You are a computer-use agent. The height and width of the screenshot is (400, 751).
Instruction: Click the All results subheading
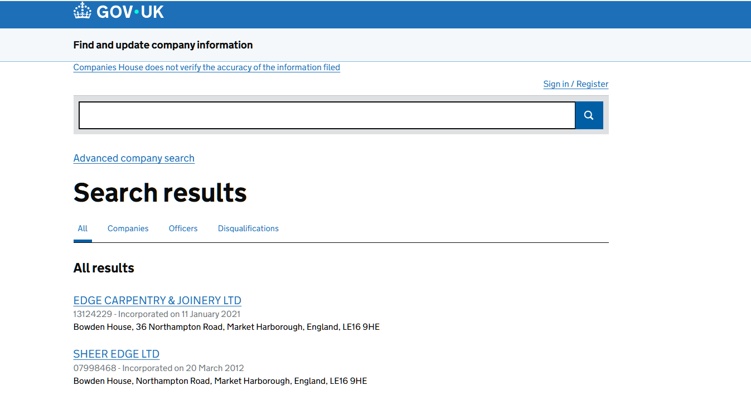pyautogui.click(x=104, y=268)
